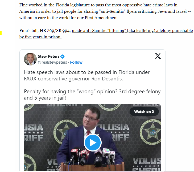This screenshot has height=172, width=194.
Task: Open the Stew Peters display name
Action: click(x=49, y=56)
